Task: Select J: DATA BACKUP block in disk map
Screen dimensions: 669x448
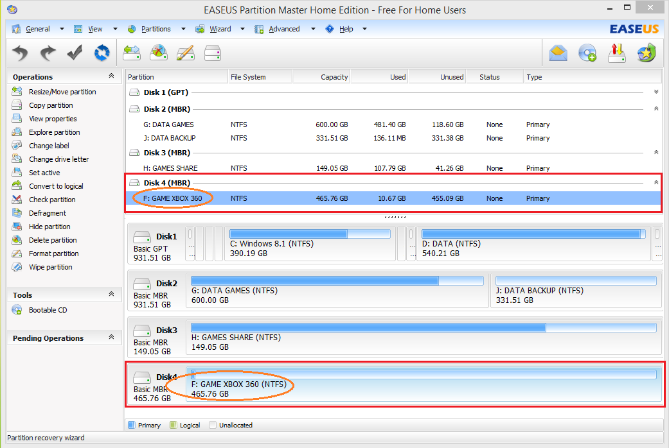Action: click(x=576, y=291)
